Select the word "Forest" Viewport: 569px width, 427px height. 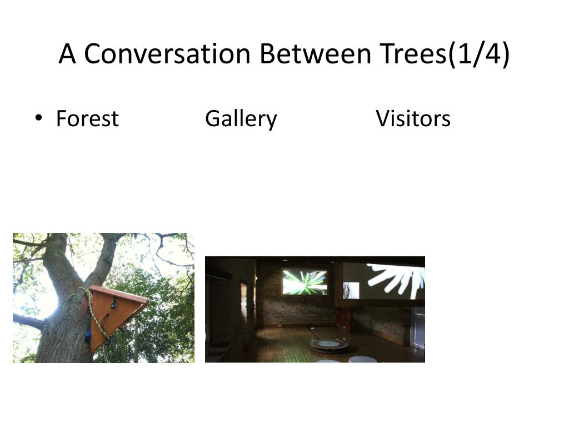[87, 118]
